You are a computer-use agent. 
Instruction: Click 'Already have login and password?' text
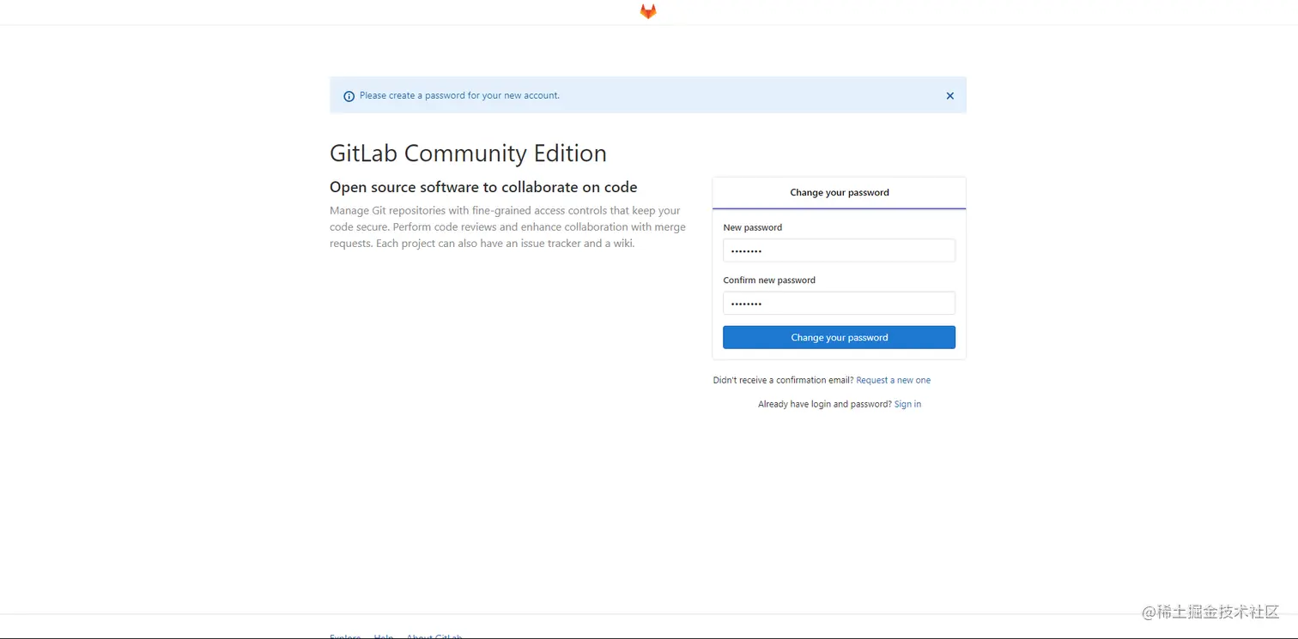pos(825,404)
